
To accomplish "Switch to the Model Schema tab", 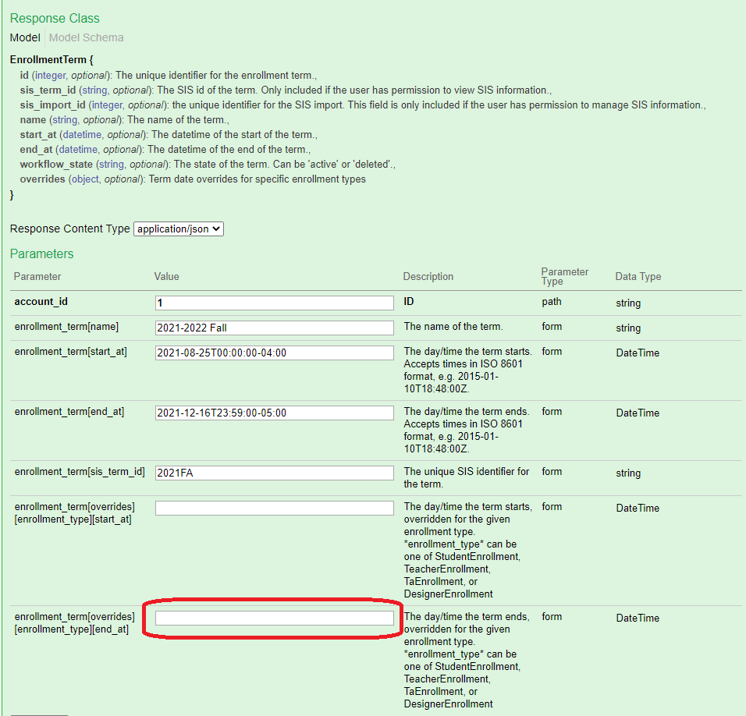I will pyautogui.click(x=86, y=37).
